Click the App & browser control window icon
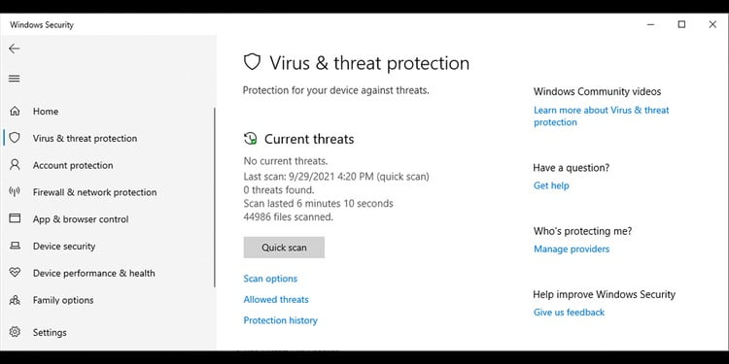The image size is (729, 364). pyautogui.click(x=15, y=218)
